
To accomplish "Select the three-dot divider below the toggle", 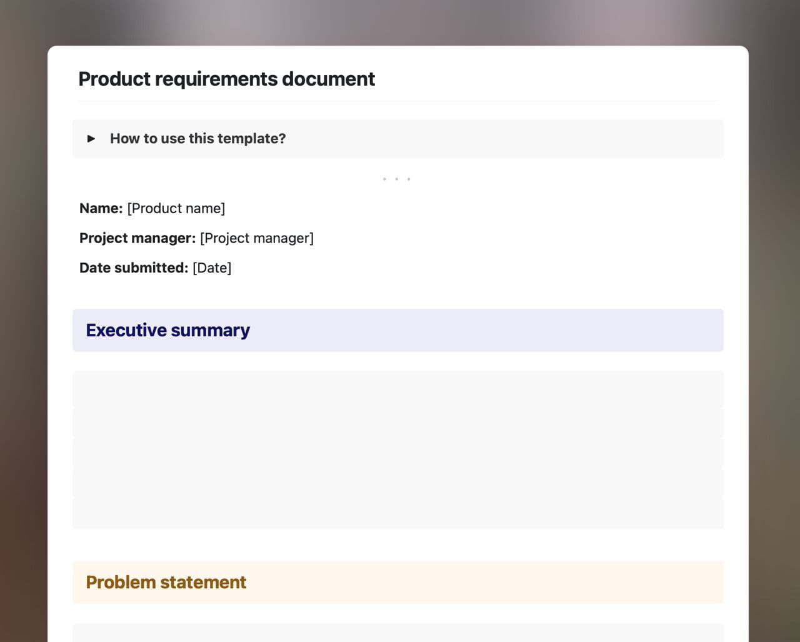I will pos(396,179).
